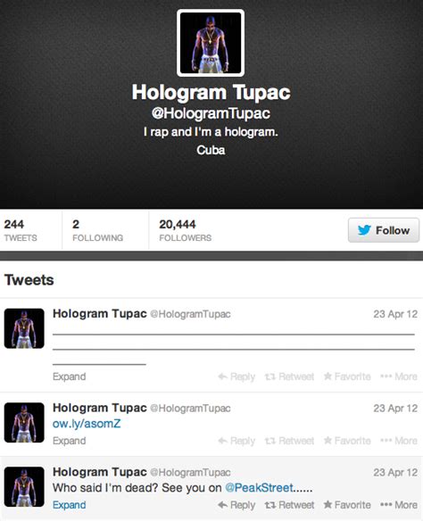423x521 pixels.
Task: Favorite the 'Who said I'm dead' tweet
Action: 347,505
